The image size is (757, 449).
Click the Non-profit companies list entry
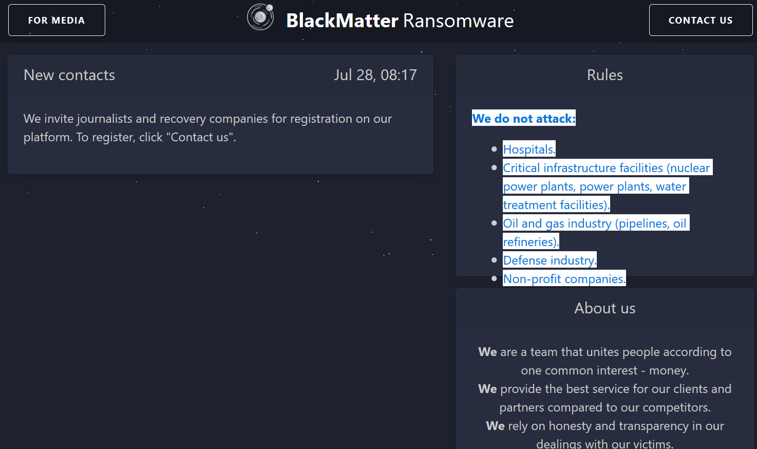[x=564, y=278]
